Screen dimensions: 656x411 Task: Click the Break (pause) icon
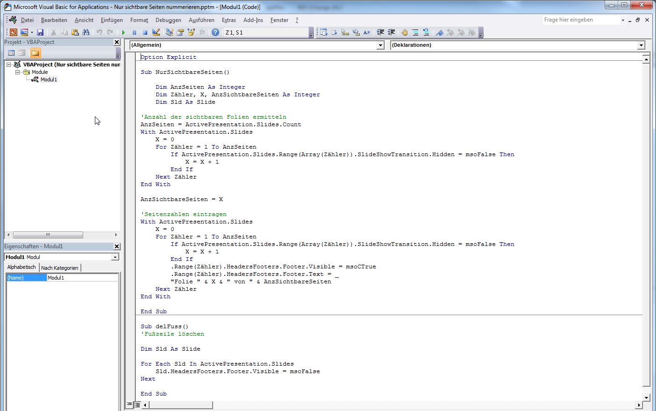pyautogui.click(x=134, y=32)
